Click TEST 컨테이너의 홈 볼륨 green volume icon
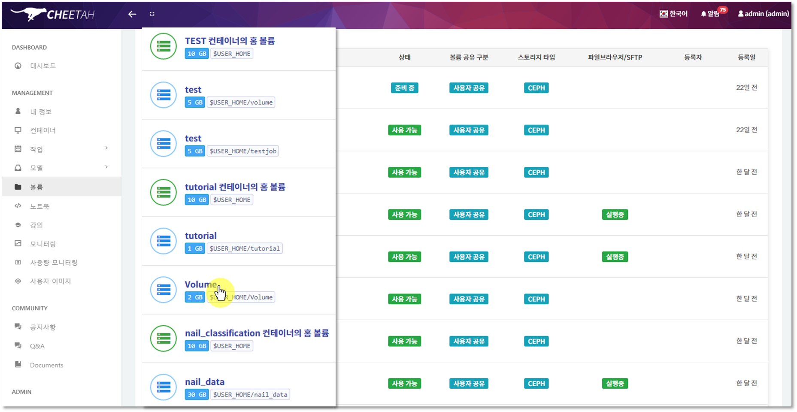The width and height of the screenshot is (797, 412). point(164,46)
